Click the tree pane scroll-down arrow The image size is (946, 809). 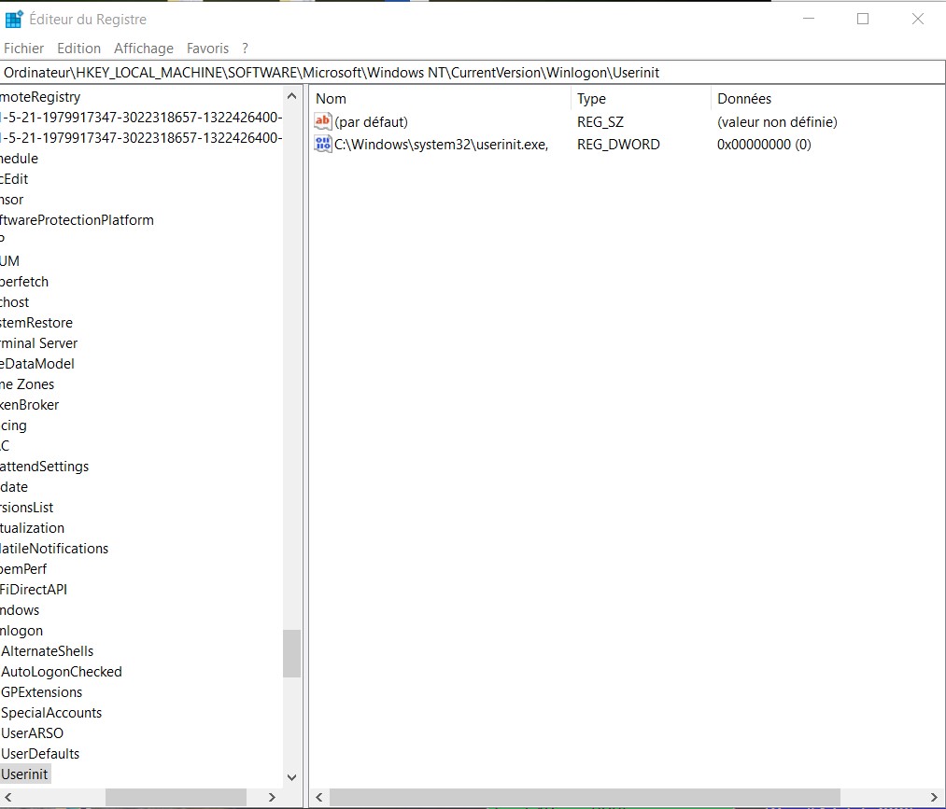click(x=292, y=777)
